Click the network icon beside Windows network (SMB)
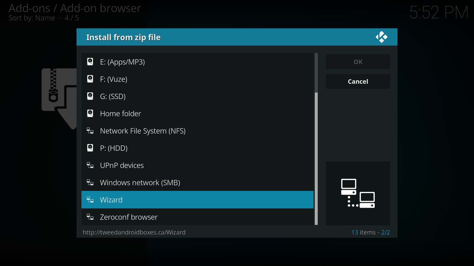The image size is (474, 266). [x=90, y=182]
